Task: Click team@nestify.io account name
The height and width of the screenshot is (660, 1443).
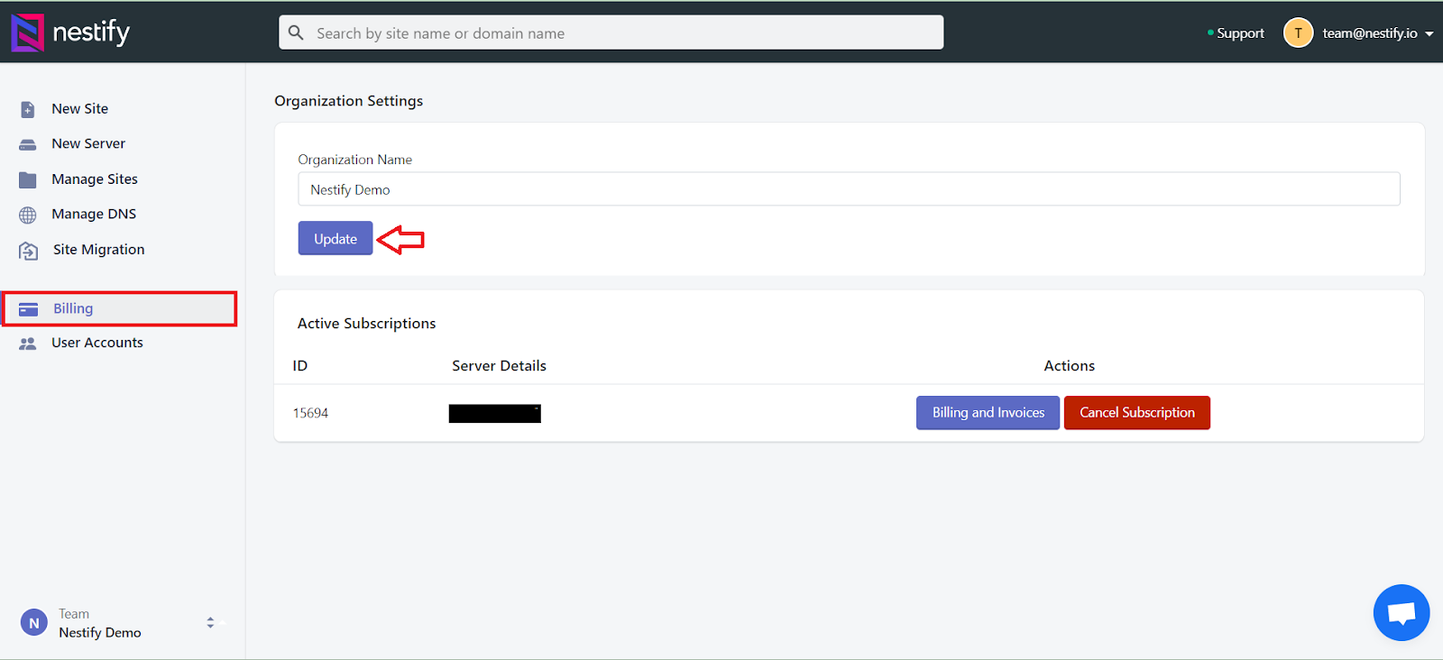Action: (x=1370, y=33)
